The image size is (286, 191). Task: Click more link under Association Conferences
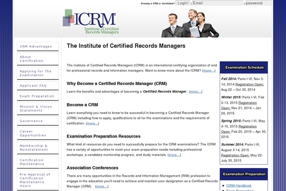click(x=102, y=186)
